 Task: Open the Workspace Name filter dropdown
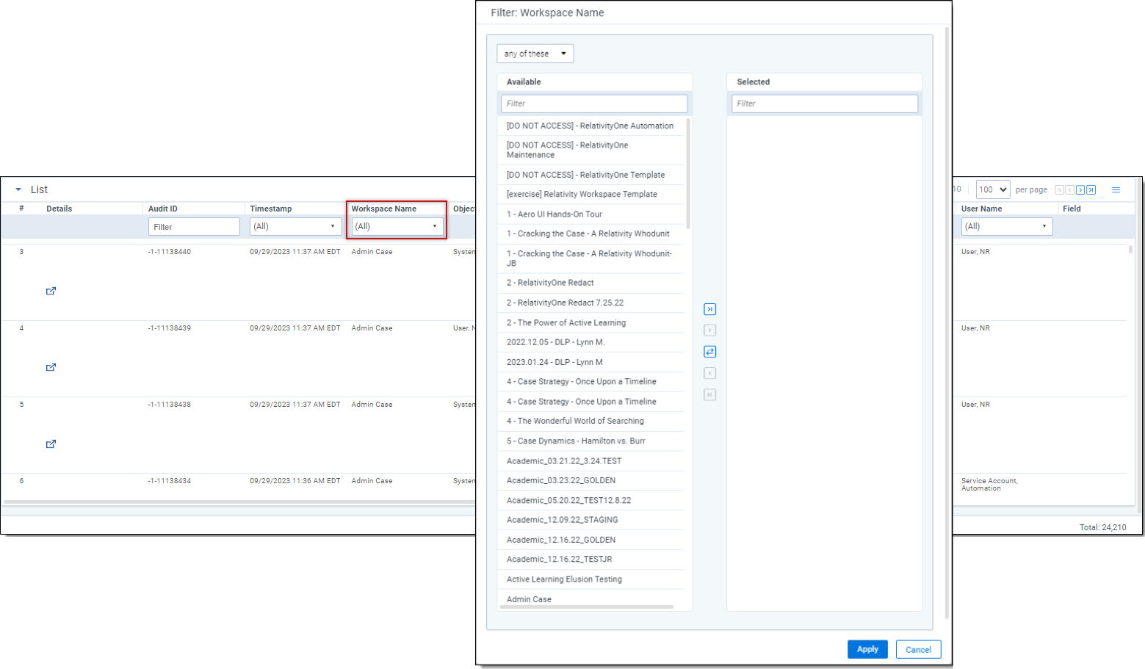click(397, 226)
